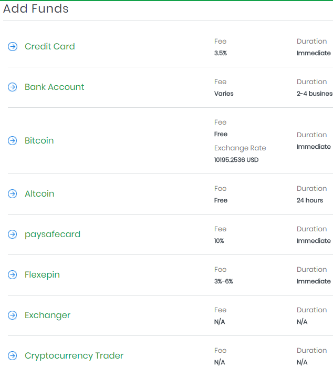Click the arrow icon beside Bank Account
This screenshot has width=333, height=367.
(13, 87)
